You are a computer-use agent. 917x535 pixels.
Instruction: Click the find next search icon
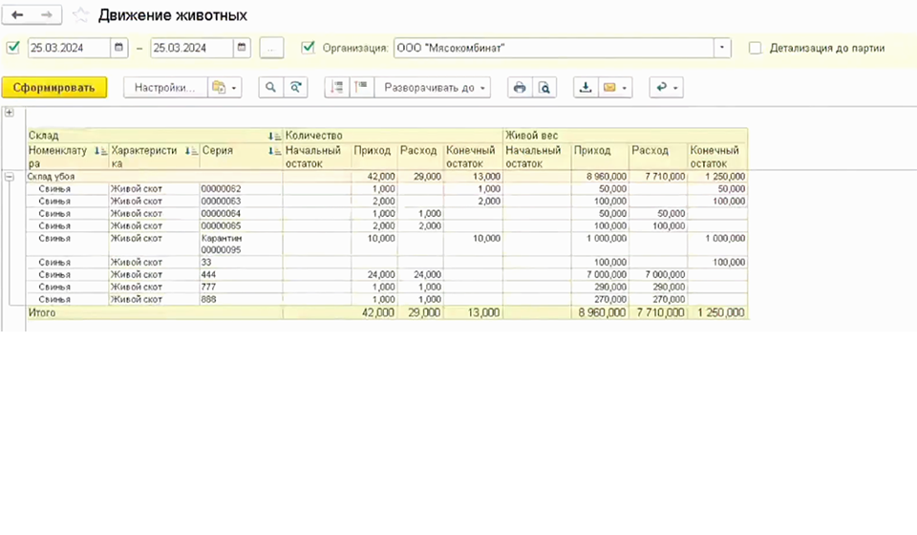point(296,88)
